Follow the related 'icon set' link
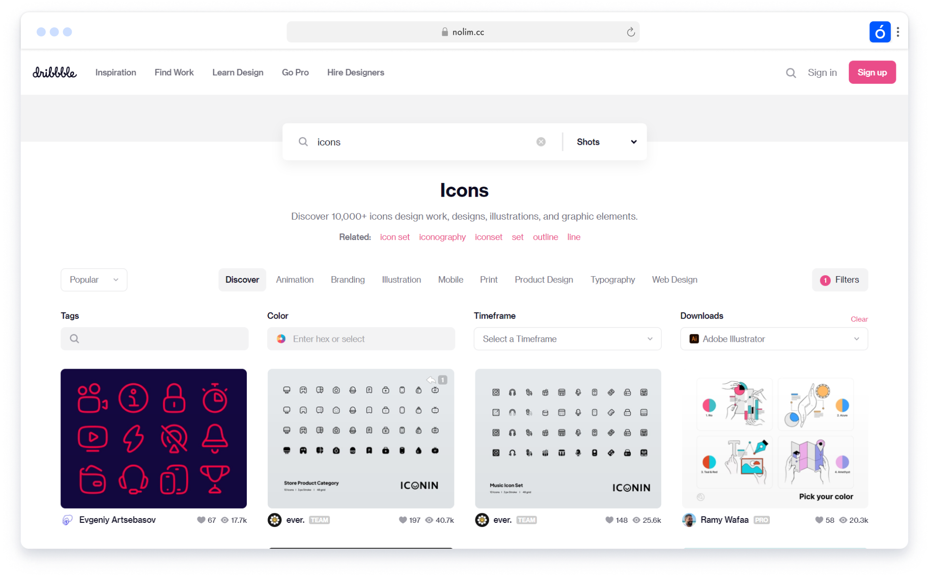 click(x=395, y=237)
